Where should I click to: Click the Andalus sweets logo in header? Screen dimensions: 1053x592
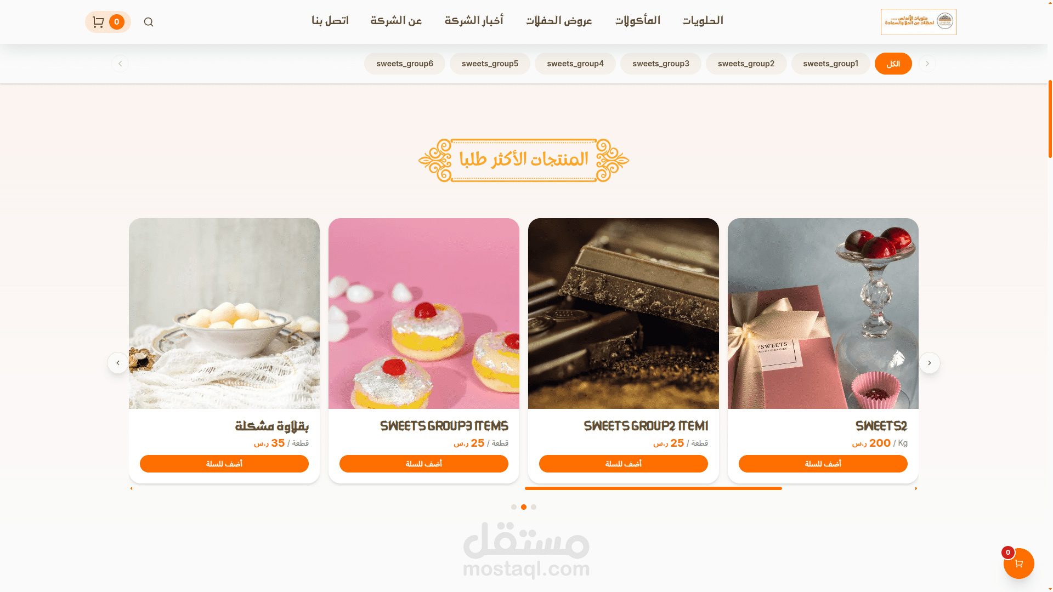[x=918, y=22]
